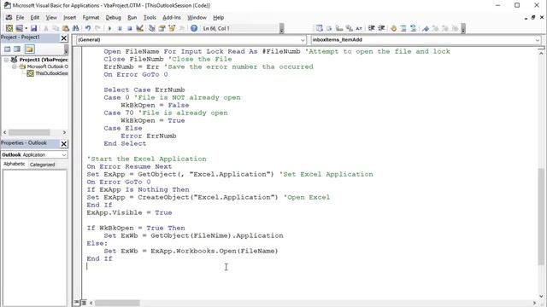The image size is (547, 307).
Task: Click the Paste icon
Action: point(65,28)
